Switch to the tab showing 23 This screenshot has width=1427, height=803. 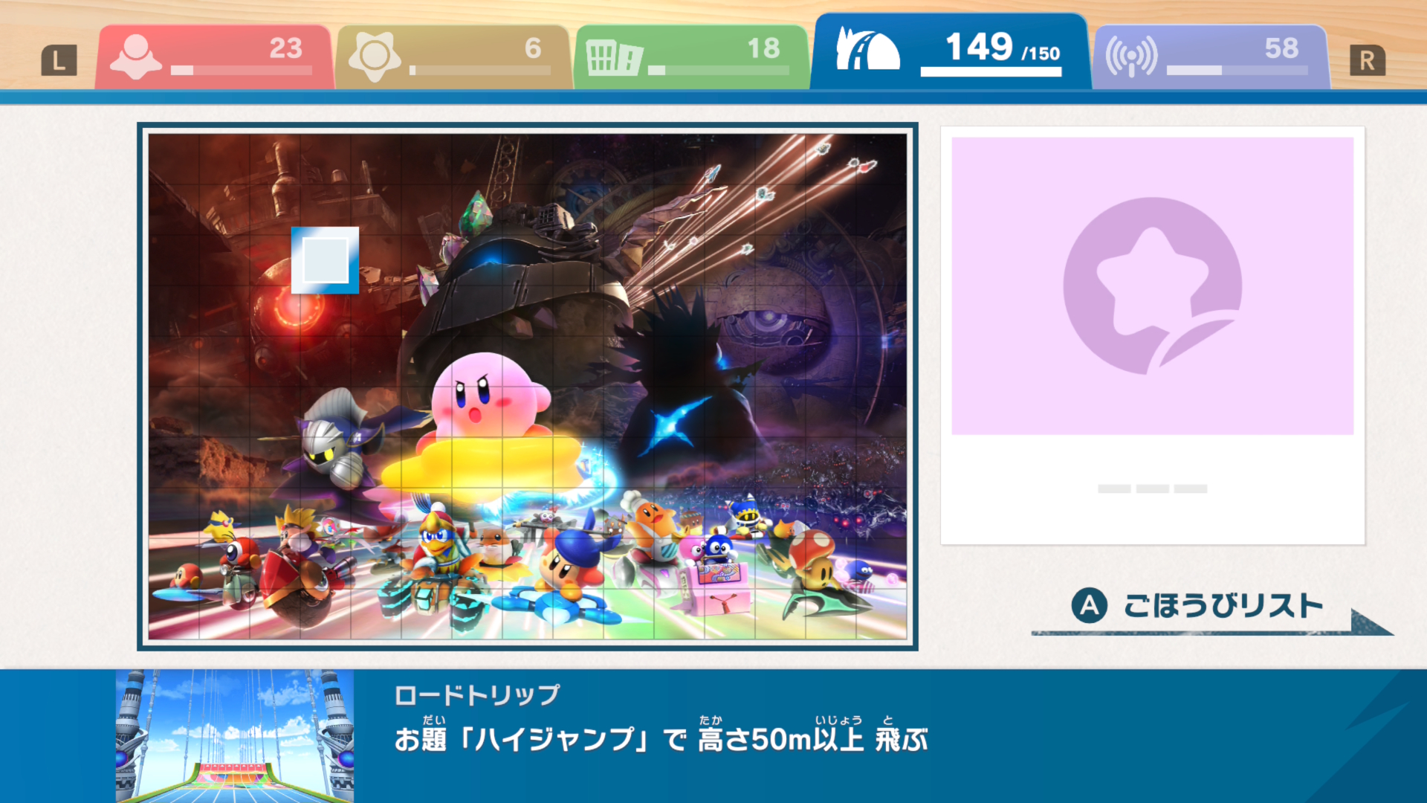(x=214, y=57)
